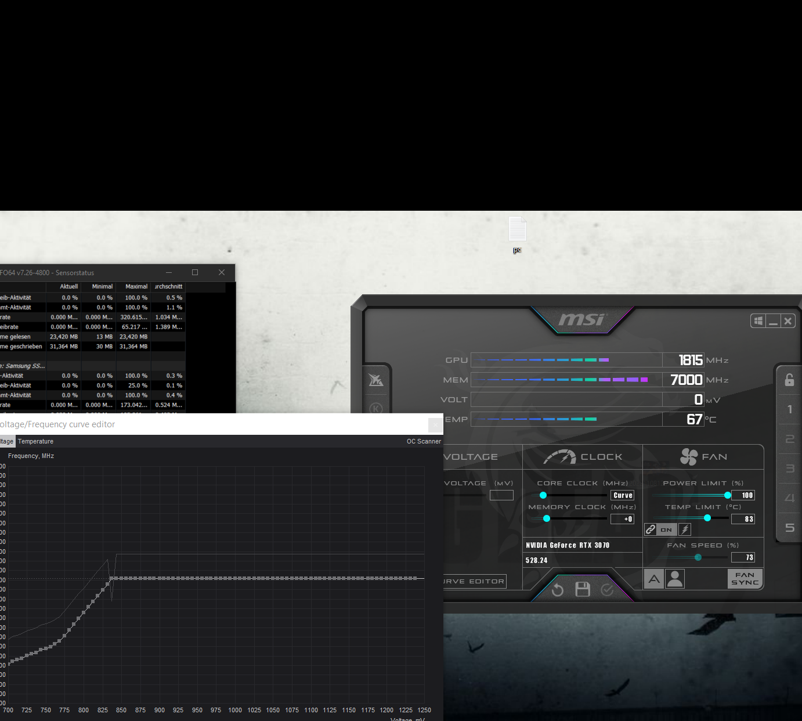
Task: Select profile slot 1
Action: tap(789, 410)
